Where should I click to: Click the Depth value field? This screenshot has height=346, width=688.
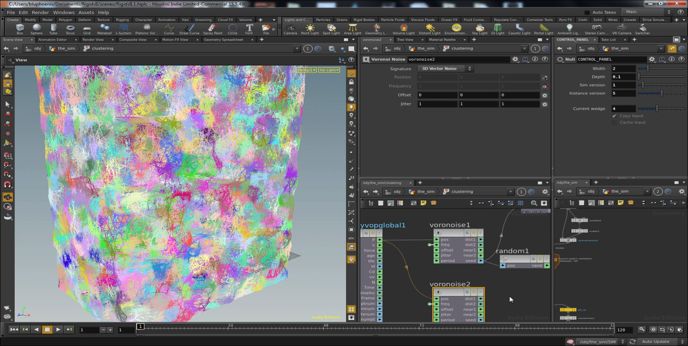click(x=623, y=77)
